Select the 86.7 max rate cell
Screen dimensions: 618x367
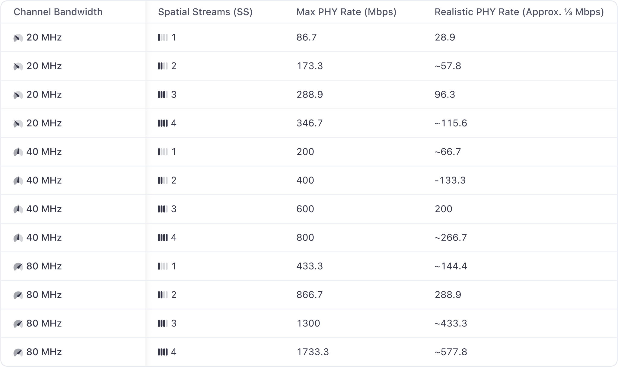pyautogui.click(x=307, y=37)
